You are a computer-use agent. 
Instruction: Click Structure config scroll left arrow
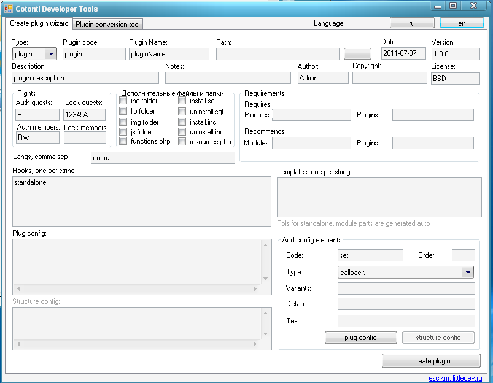coord(18,344)
